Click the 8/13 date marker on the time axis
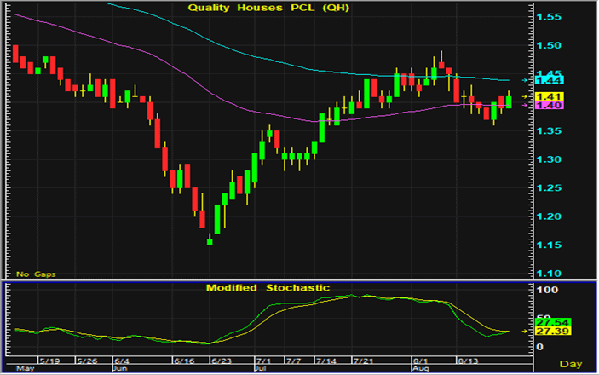This screenshot has height=375, width=599. pos(469,361)
